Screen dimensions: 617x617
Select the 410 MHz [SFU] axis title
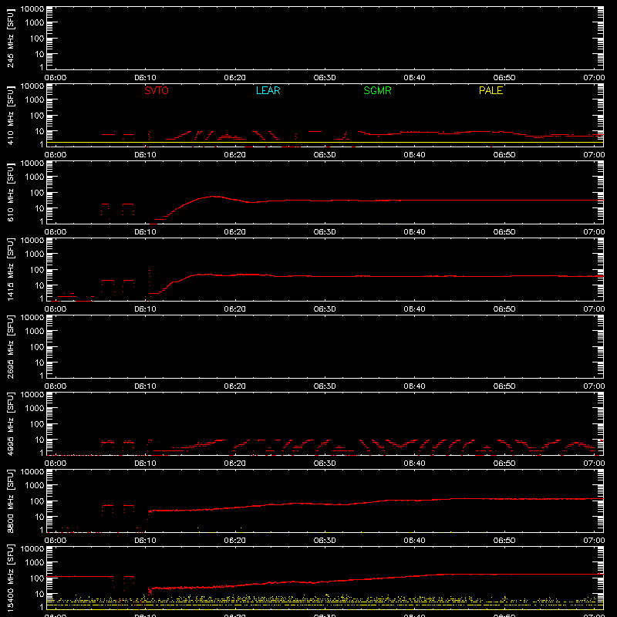(x=11, y=116)
